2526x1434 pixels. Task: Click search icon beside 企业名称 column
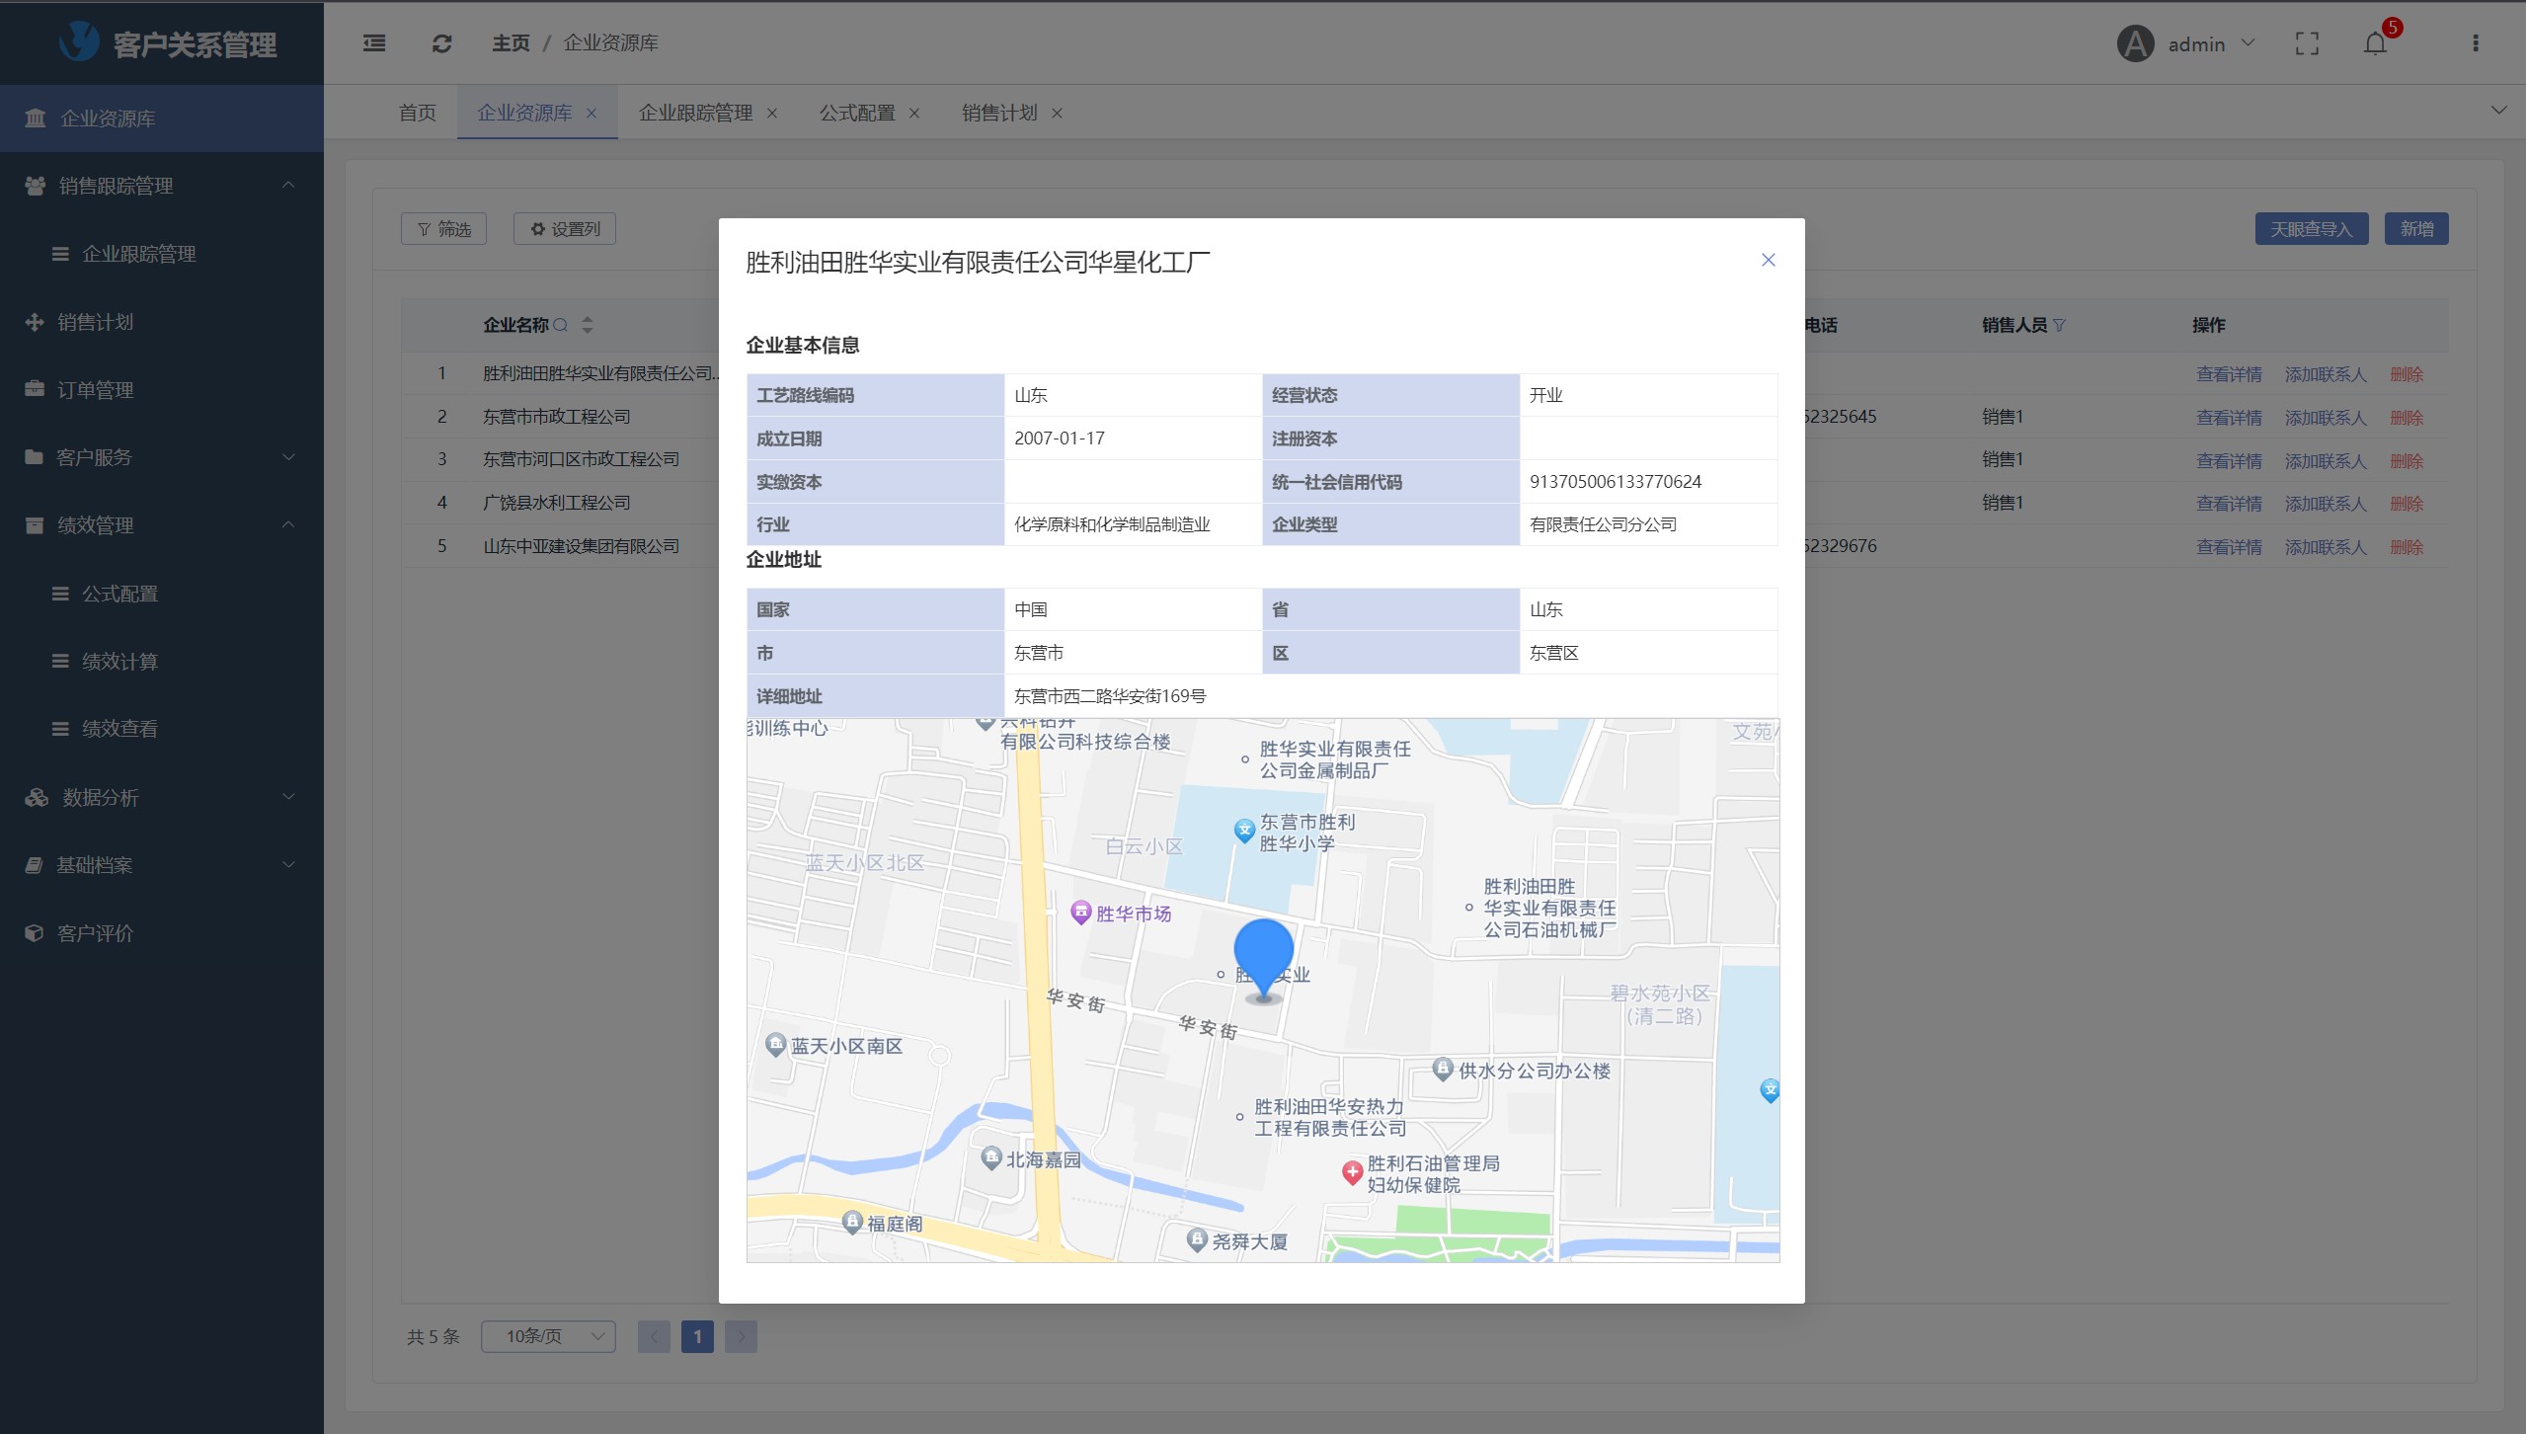point(561,325)
